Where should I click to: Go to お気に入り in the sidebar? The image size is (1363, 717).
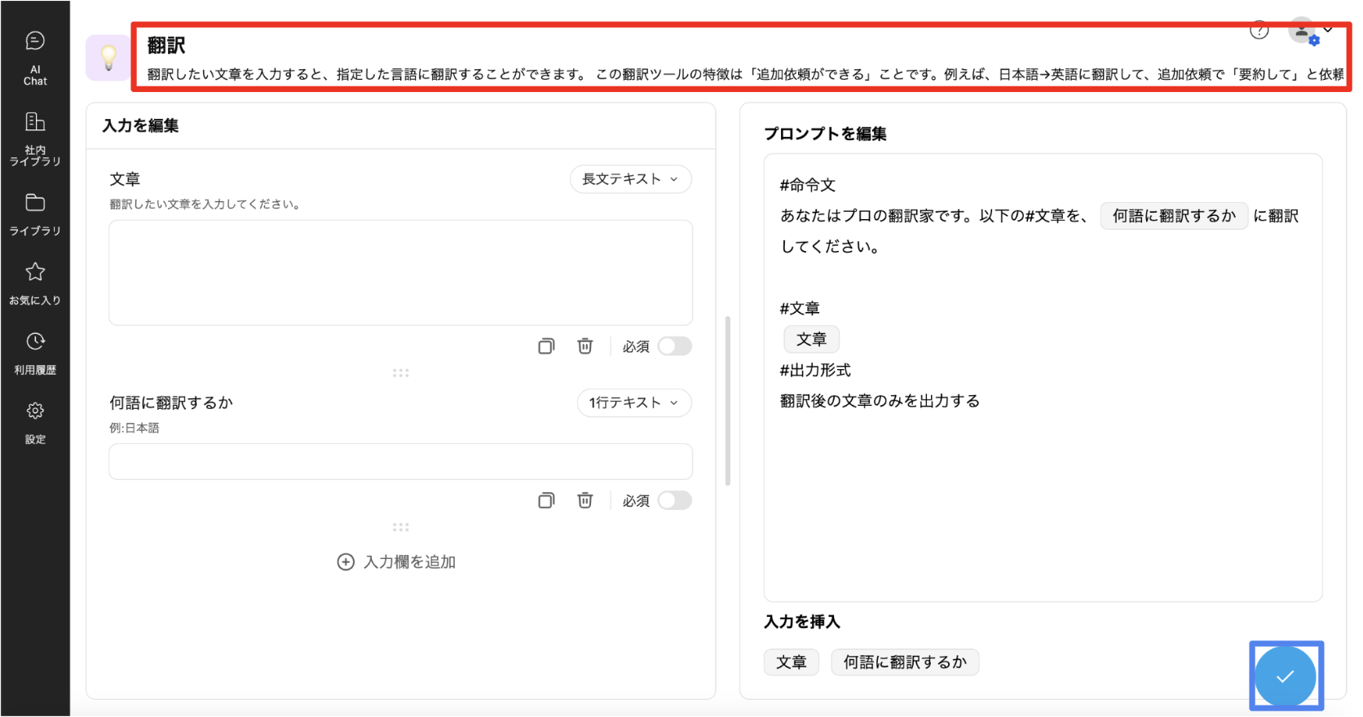[35, 282]
